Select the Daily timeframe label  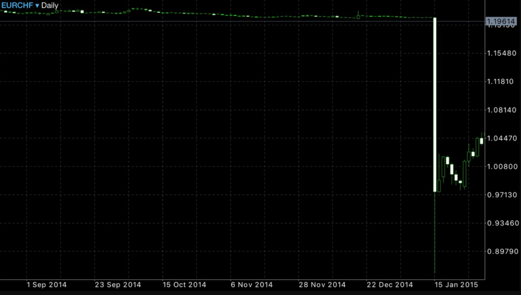pyautogui.click(x=50, y=5)
